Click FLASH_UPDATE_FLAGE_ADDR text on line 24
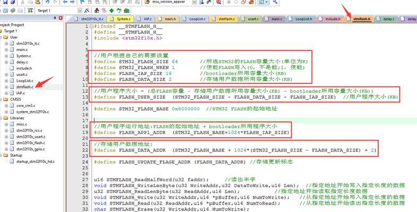 pos(155,162)
